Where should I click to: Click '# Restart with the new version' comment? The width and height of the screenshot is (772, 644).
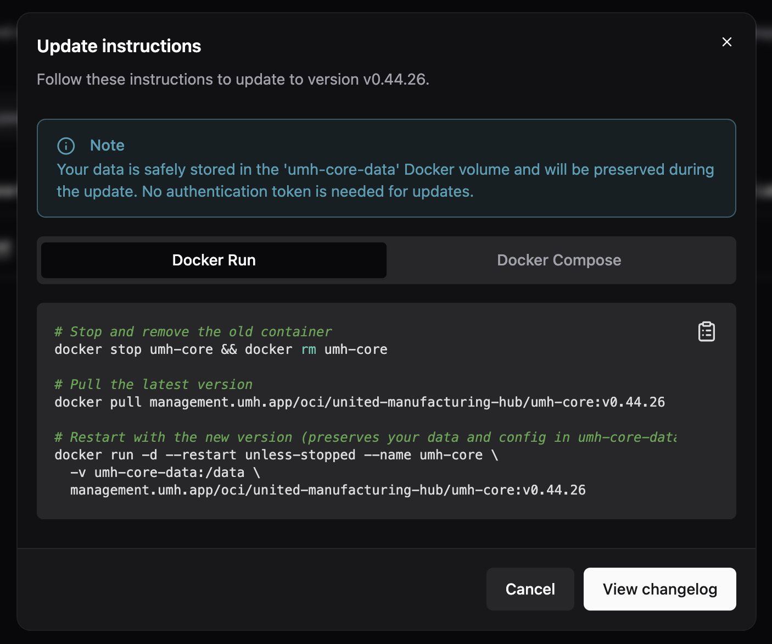coord(365,437)
